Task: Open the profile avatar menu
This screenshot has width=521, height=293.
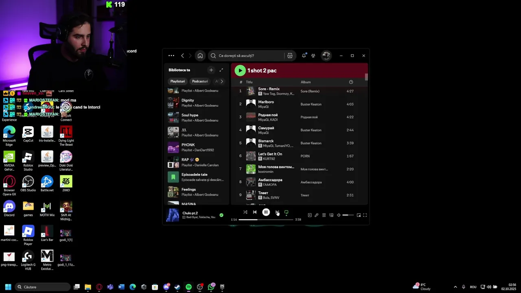Action: (x=326, y=56)
